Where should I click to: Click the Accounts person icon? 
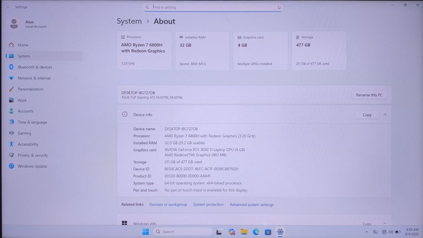pyautogui.click(x=11, y=111)
